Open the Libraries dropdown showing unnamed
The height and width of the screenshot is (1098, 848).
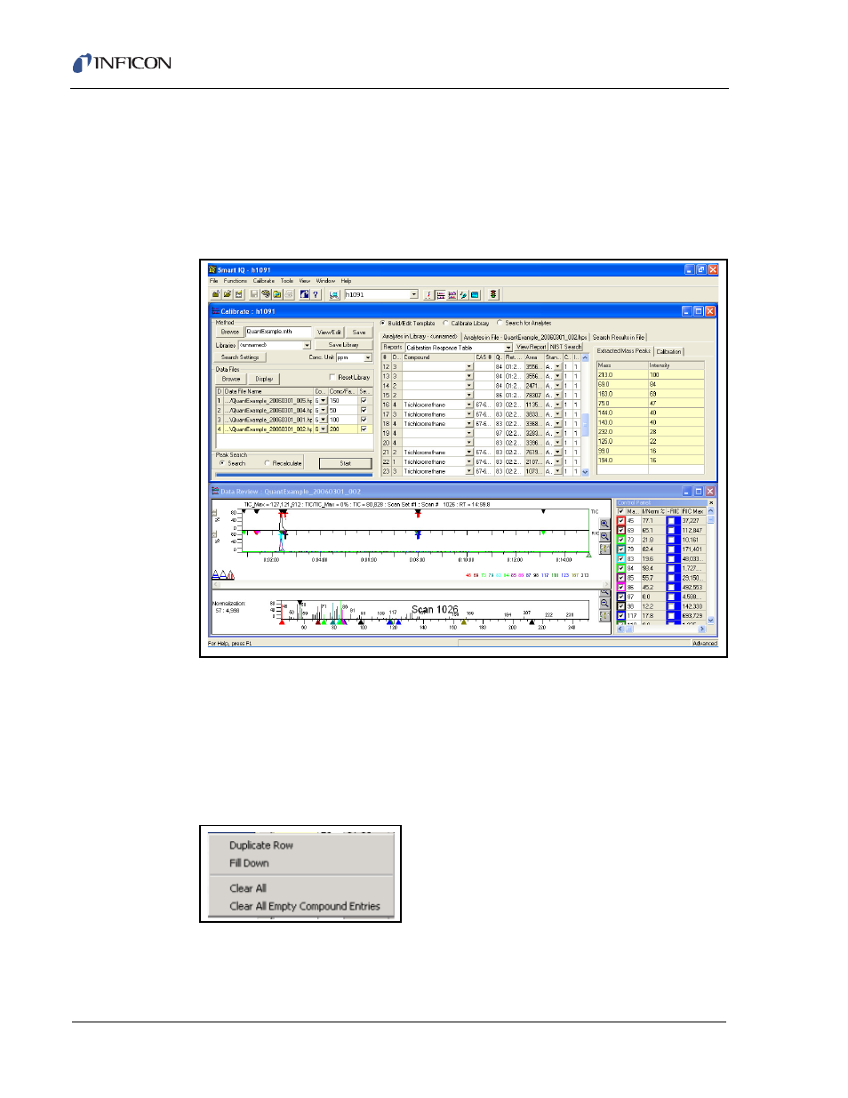307,345
